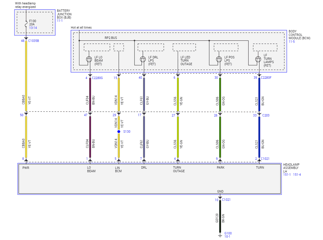Click the LF TURN LAMPS FET symbol
The height and width of the screenshot is (240, 323).
pos(258,59)
